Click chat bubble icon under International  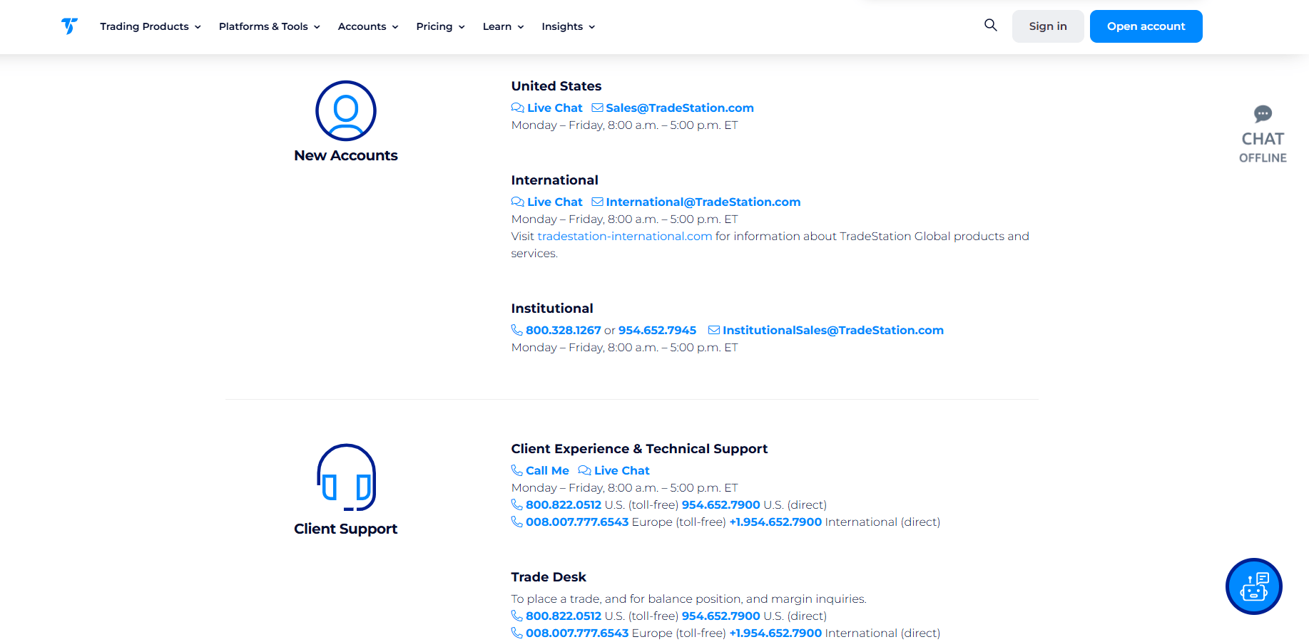point(518,202)
